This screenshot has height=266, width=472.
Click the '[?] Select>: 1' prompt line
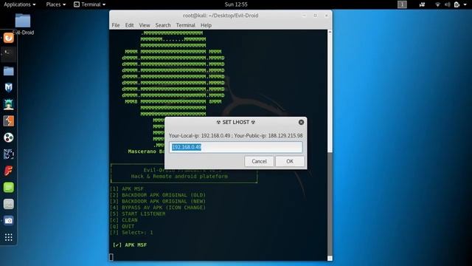131,233
